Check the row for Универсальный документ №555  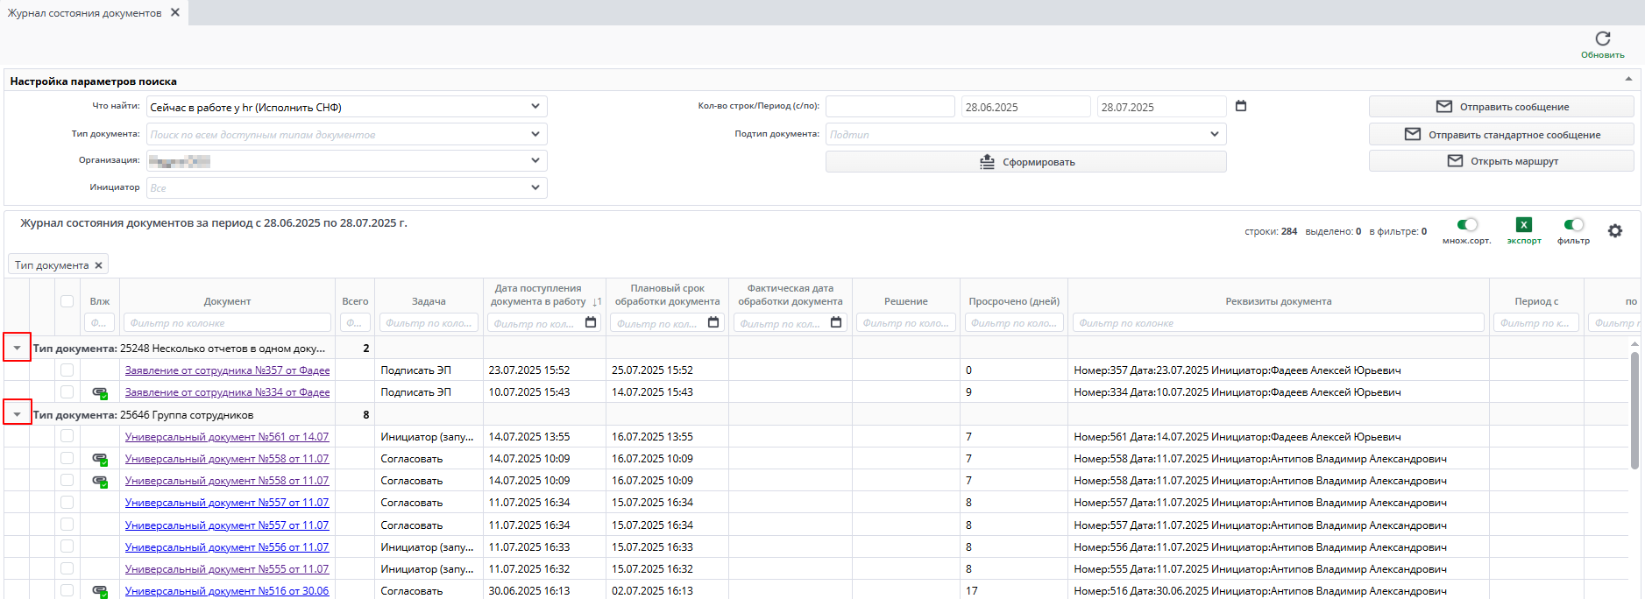(67, 568)
